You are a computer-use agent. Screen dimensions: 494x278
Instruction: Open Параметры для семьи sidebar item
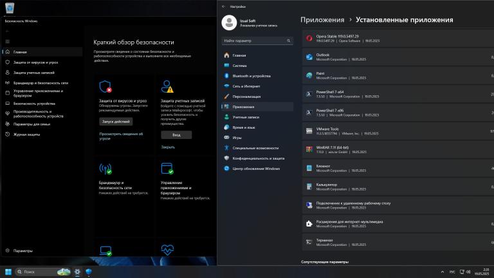[x=42, y=124]
